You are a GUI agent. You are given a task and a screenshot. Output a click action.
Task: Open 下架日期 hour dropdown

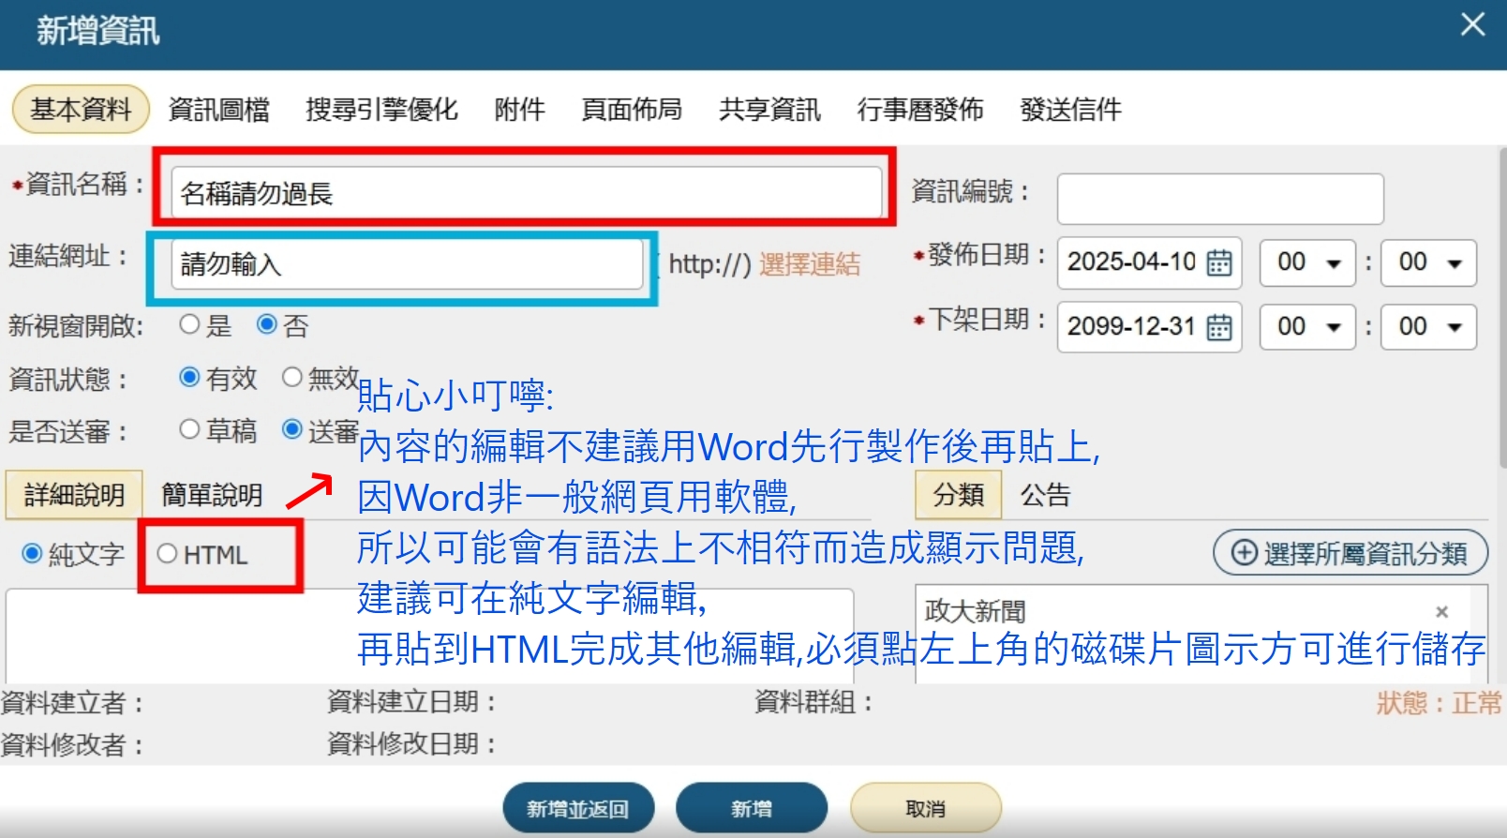[1307, 327]
